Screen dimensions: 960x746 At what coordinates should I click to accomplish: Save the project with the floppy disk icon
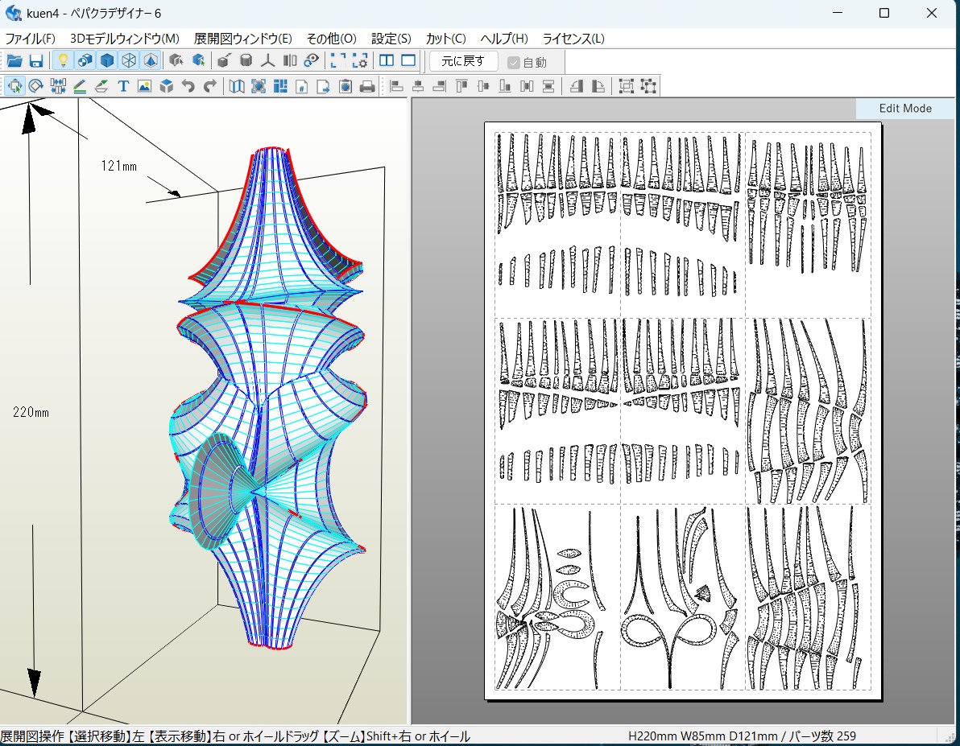pos(36,60)
